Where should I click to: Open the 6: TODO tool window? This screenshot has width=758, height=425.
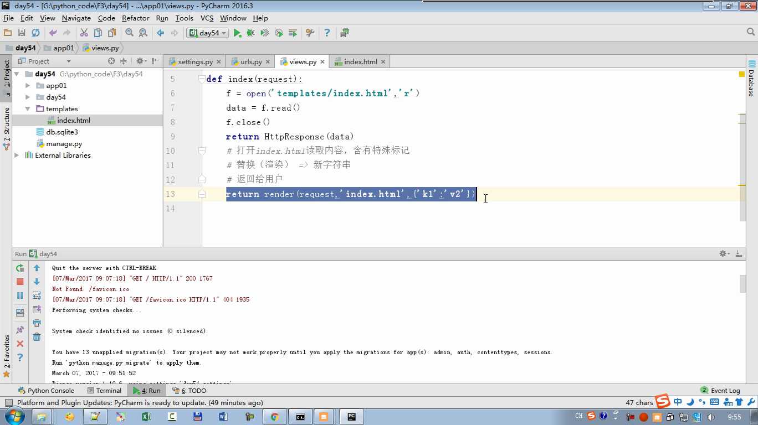coord(189,391)
